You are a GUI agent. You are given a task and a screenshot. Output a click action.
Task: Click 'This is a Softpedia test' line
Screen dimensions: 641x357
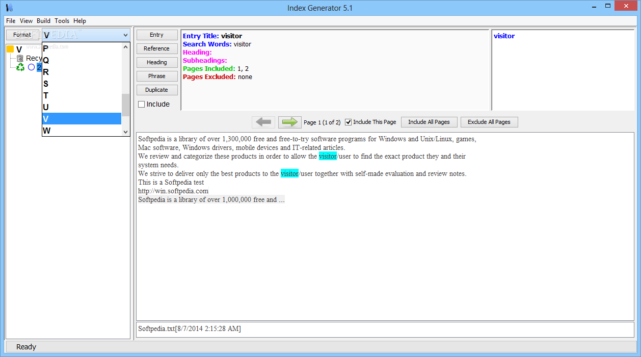click(171, 182)
